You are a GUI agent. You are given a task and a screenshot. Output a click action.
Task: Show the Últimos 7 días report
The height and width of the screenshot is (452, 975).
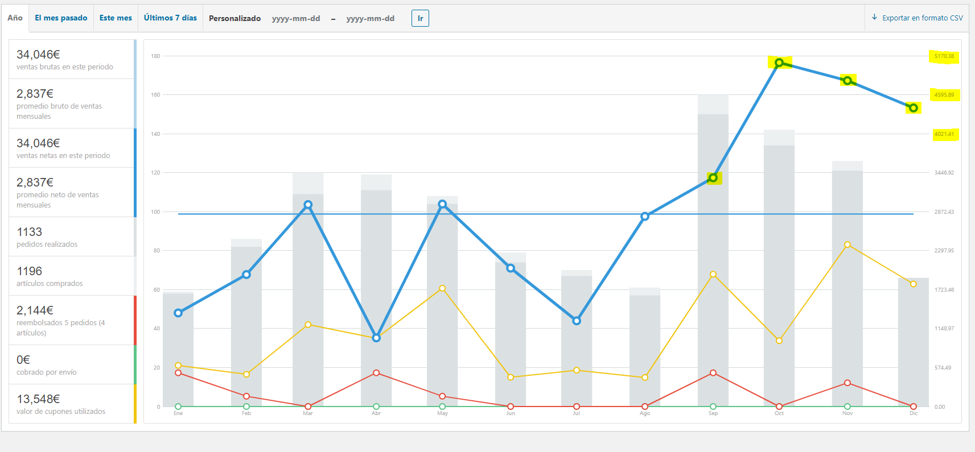pos(170,18)
